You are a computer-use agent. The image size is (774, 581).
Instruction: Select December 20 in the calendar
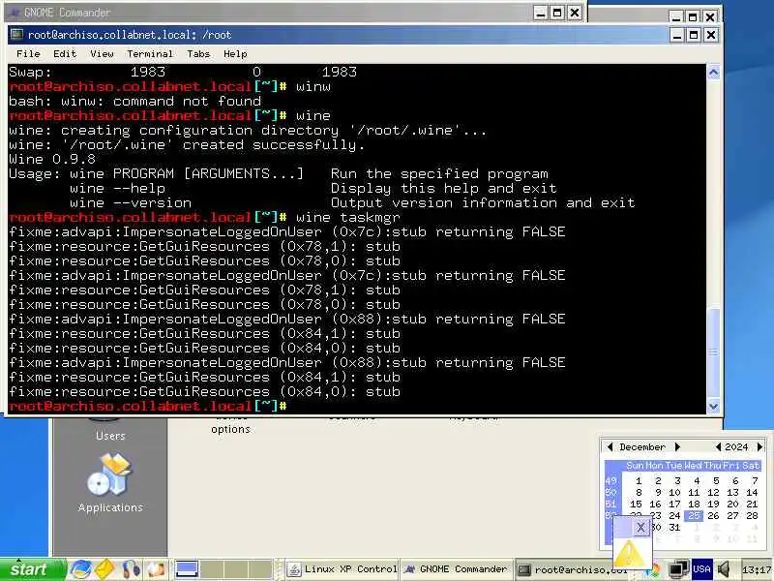[732, 504]
